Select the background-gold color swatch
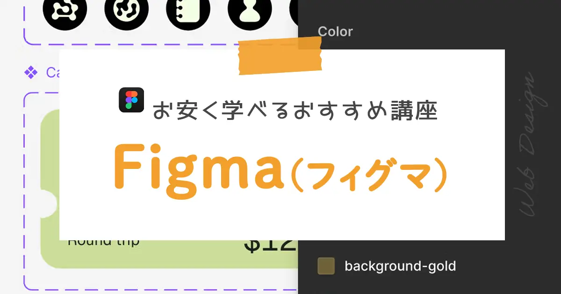 [326, 266]
